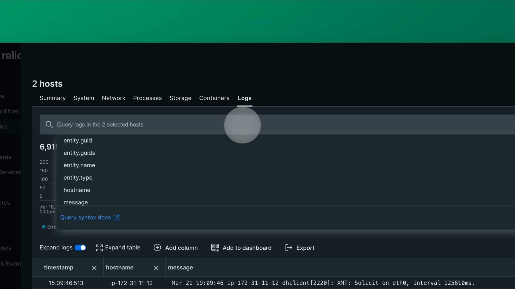This screenshot has width=515, height=289.
Task: Select the message attribute suggestion
Action: pos(76,202)
